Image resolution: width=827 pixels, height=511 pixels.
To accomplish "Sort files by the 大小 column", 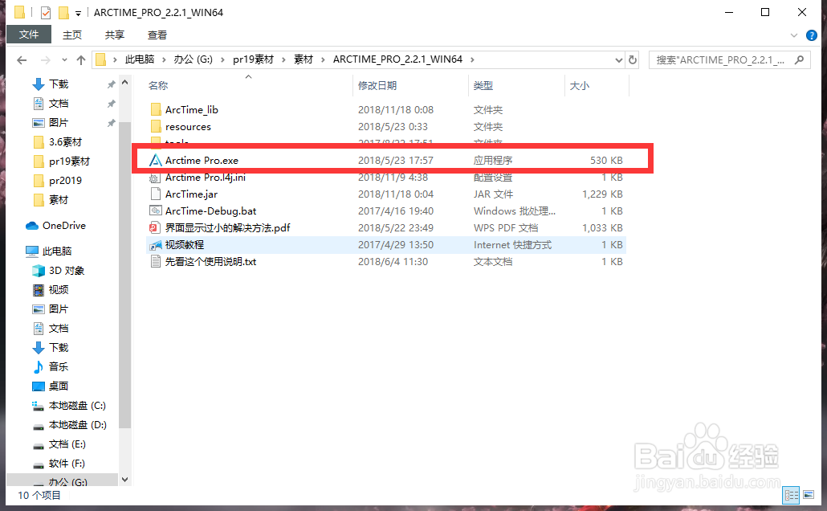I will pos(579,85).
